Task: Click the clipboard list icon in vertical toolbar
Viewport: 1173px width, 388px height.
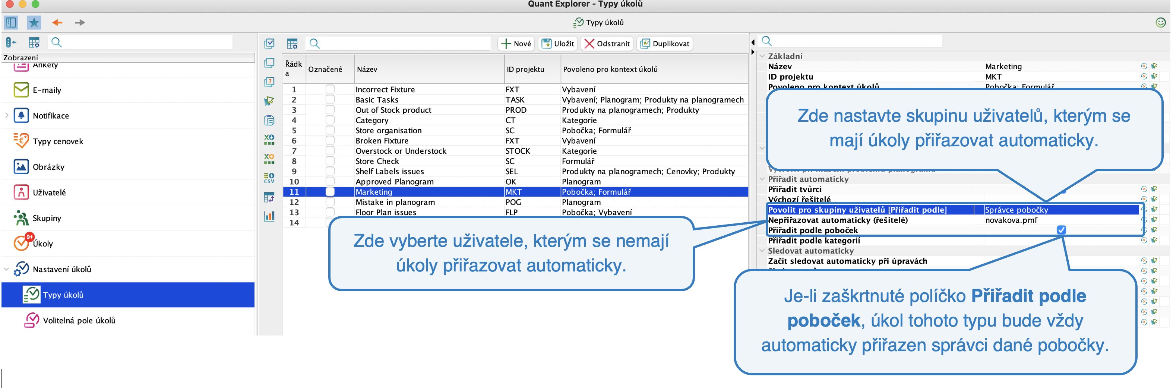Action: point(269,120)
